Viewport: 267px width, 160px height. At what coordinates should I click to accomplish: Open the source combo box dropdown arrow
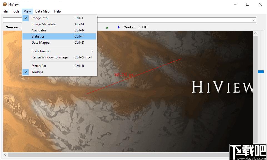click(254, 20)
